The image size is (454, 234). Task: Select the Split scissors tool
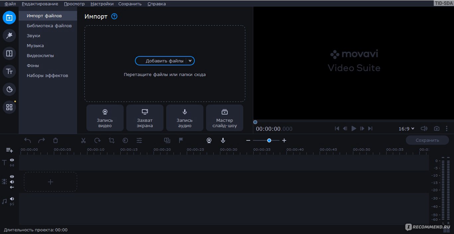(x=83, y=140)
